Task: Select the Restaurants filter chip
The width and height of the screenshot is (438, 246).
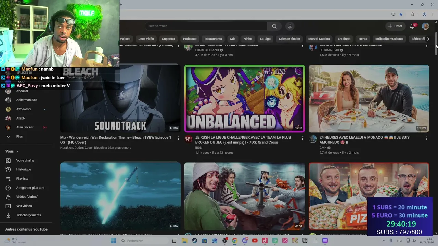Action: (x=213, y=39)
